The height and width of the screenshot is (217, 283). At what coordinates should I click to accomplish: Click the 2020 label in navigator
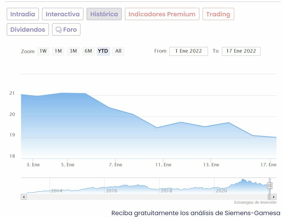[221, 191]
